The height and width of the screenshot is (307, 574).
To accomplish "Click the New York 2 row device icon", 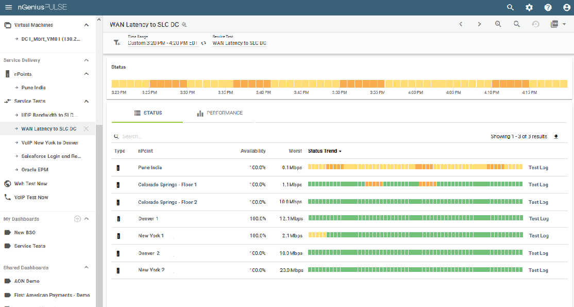I will (118, 270).
